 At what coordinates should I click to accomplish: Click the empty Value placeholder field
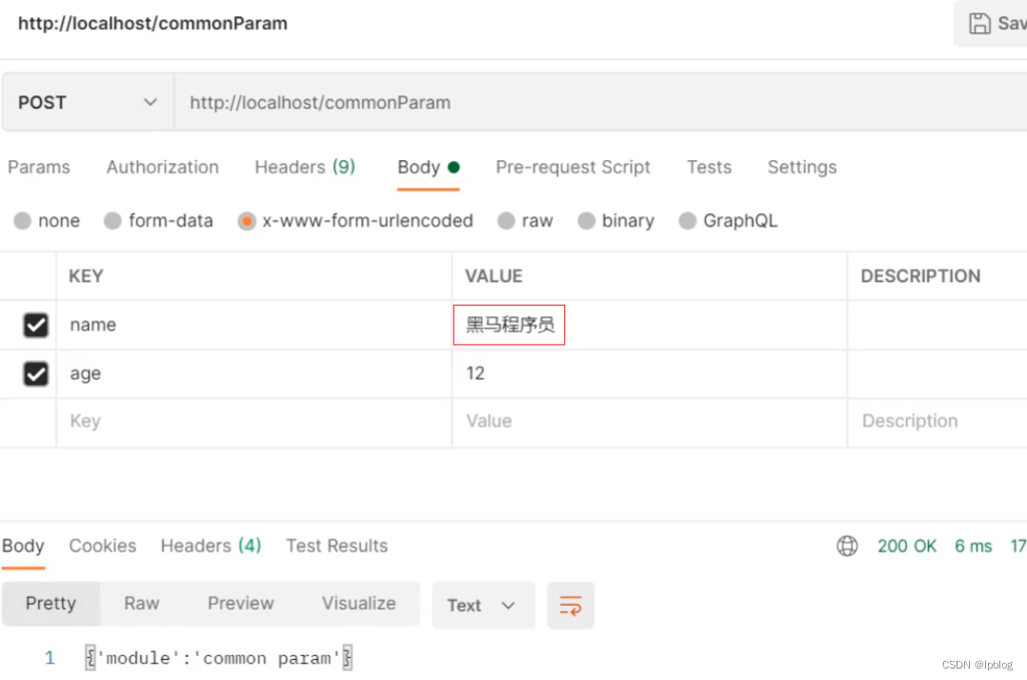[649, 422]
